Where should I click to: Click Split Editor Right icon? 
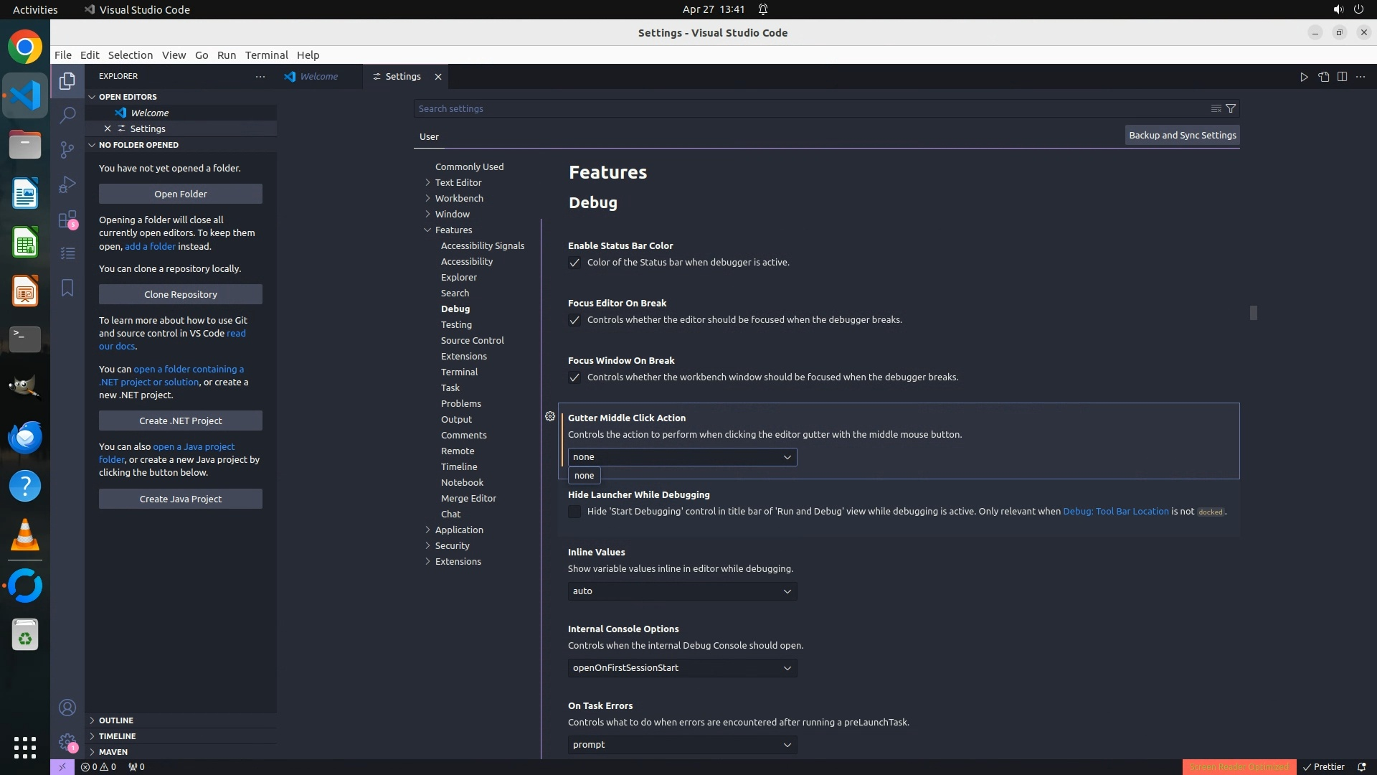[x=1342, y=77]
